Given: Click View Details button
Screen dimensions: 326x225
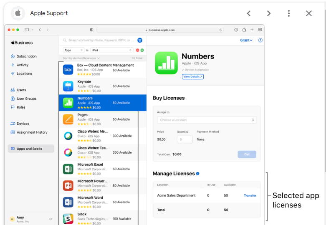Looking at the screenshot, I should 193,76.
